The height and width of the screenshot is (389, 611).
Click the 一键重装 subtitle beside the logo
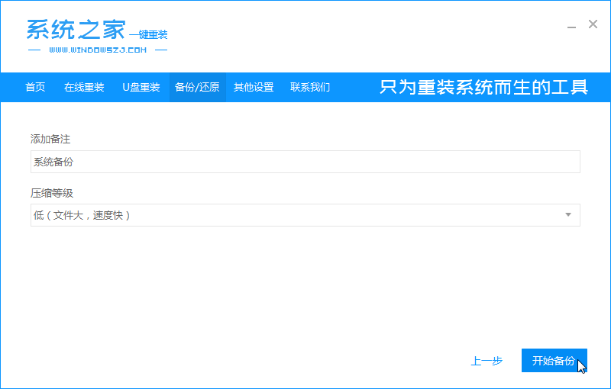(x=148, y=35)
